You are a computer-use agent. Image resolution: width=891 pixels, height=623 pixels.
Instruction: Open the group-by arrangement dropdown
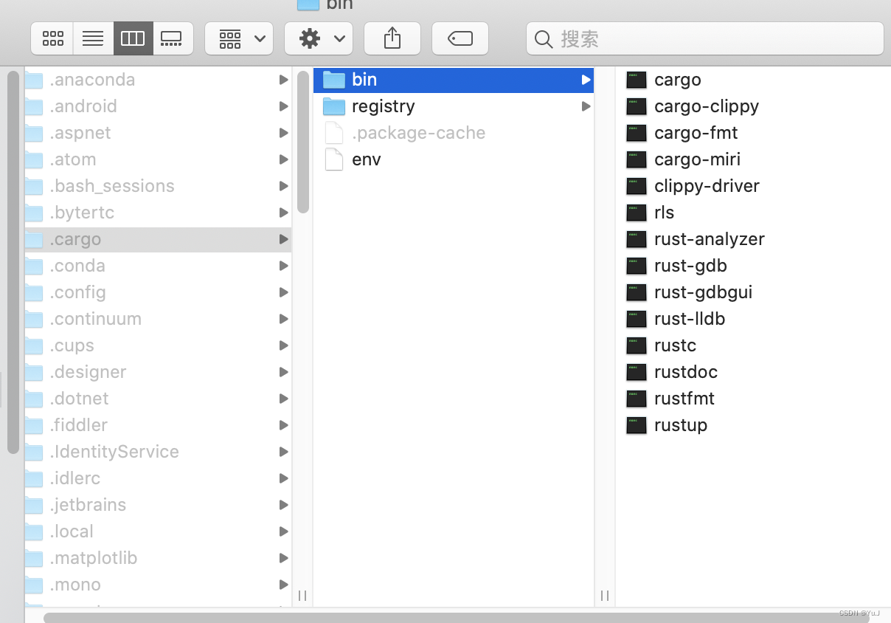(239, 38)
